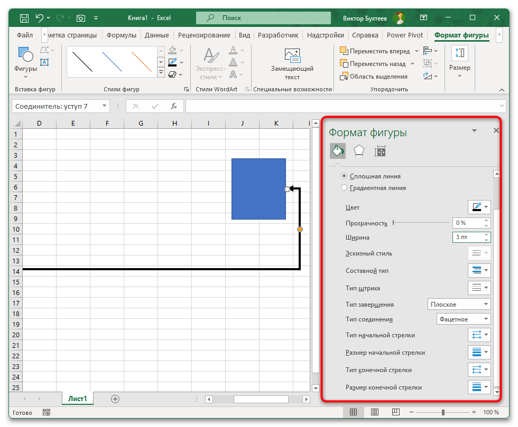
Task: Open the Составной тип dropdown
Action: (479, 270)
